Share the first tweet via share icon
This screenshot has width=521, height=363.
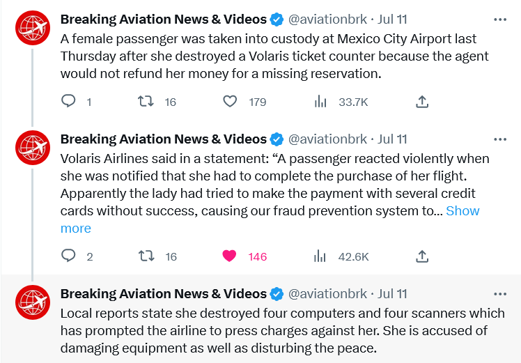421,102
